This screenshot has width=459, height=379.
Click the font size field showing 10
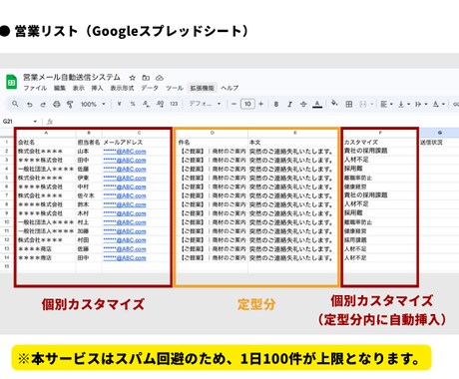coord(247,104)
